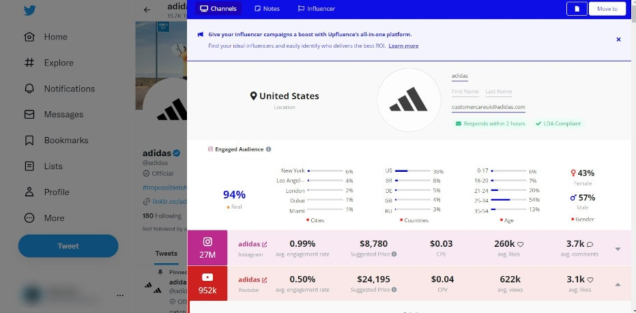Click the megaphone icon in banner
The height and width of the screenshot is (313, 636).
click(201, 35)
